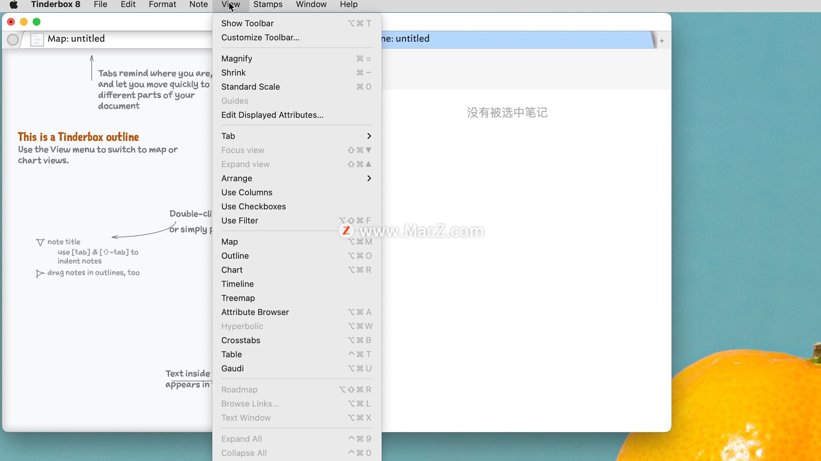Switch to Chart view
The height and width of the screenshot is (461, 821).
click(296, 270)
